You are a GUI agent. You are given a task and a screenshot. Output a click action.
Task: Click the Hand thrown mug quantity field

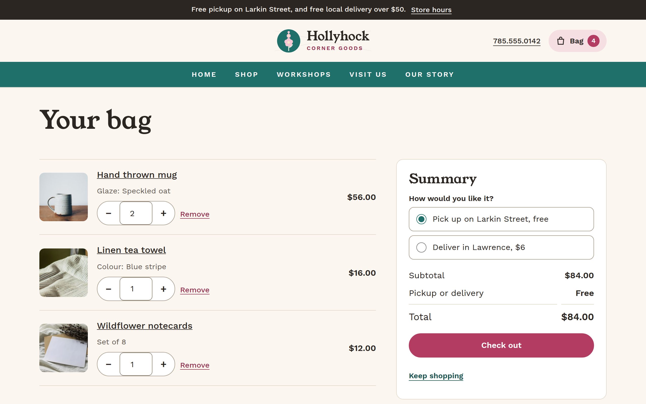point(136,213)
